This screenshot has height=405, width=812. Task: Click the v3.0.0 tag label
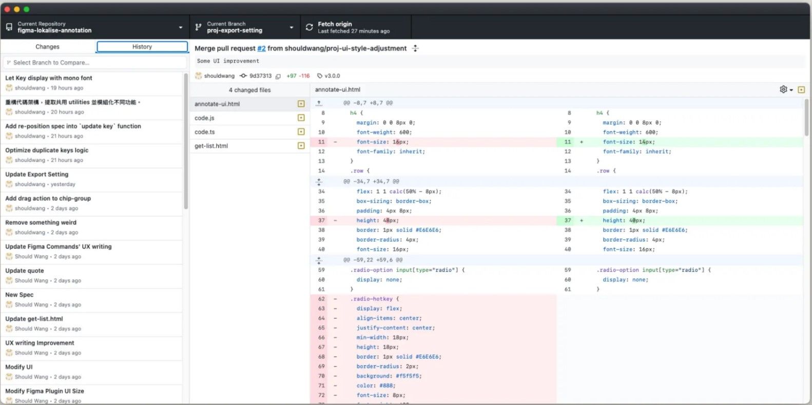point(332,76)
